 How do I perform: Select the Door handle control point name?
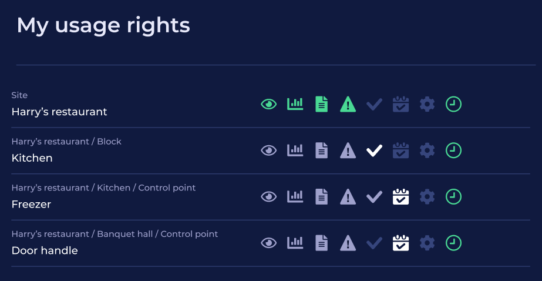pos(45,250)
